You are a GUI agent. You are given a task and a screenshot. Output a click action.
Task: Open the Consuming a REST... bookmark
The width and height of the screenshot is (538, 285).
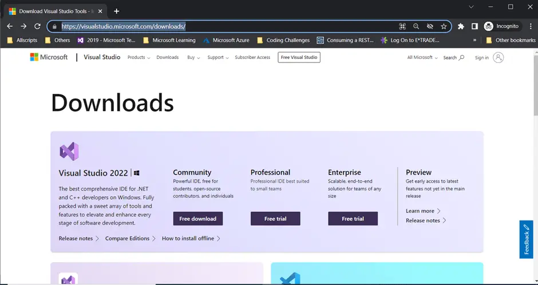click(x=345, y=40)
